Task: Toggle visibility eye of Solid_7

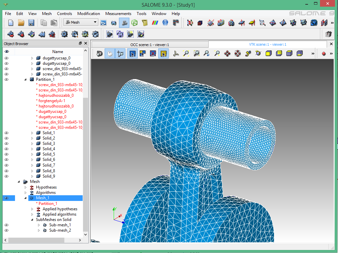Action: click(x=6, y=165)
